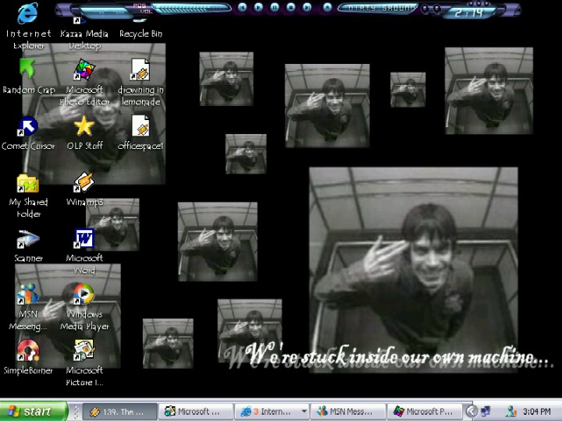Switch to the Winamp '139. The...' taskbar button
The width and height of the screenshot is (562, 421).
(x=119, y=412)
